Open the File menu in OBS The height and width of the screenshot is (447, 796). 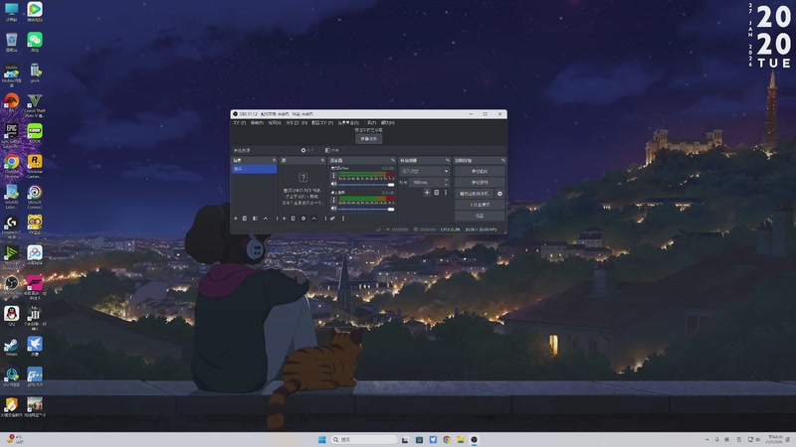coord(239,122)
